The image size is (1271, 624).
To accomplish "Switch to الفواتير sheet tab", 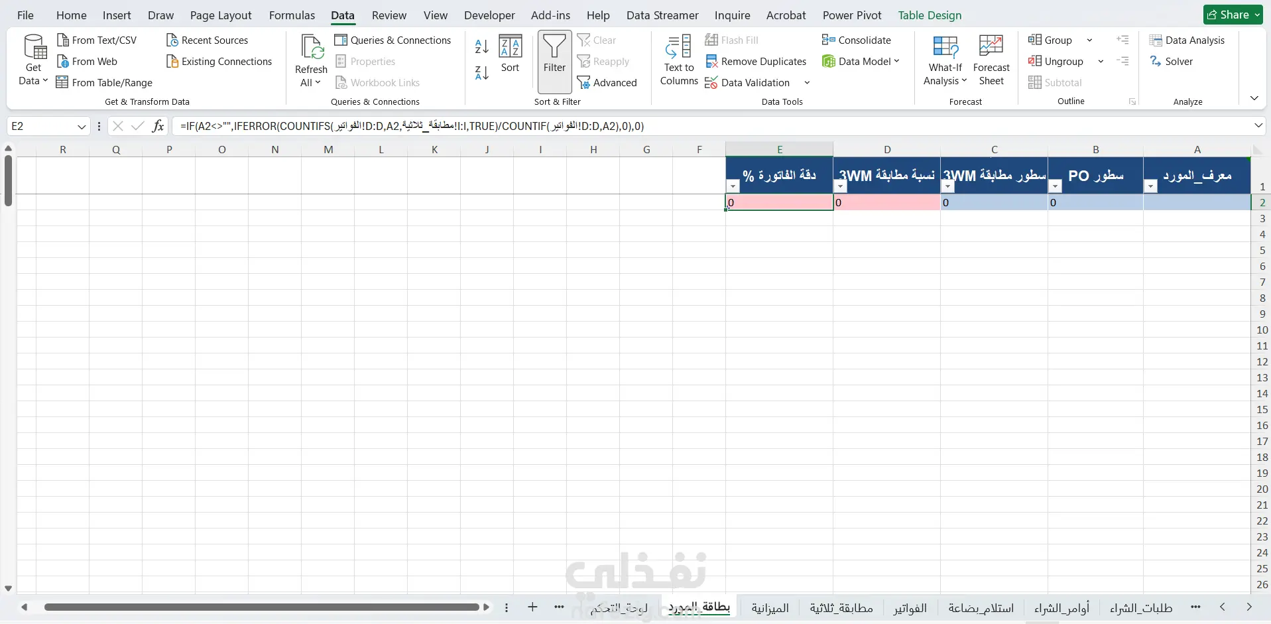I will coord(910,608).
